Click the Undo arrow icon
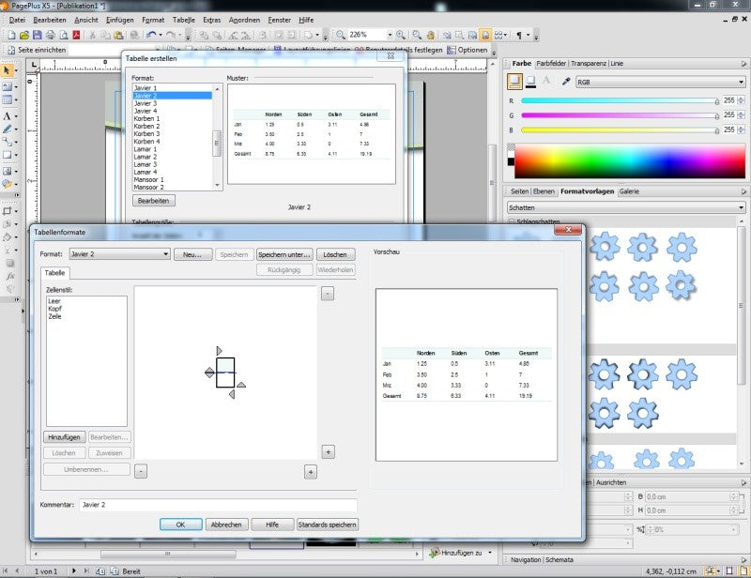This screenshot has width=751, height=578. point(151,35)
